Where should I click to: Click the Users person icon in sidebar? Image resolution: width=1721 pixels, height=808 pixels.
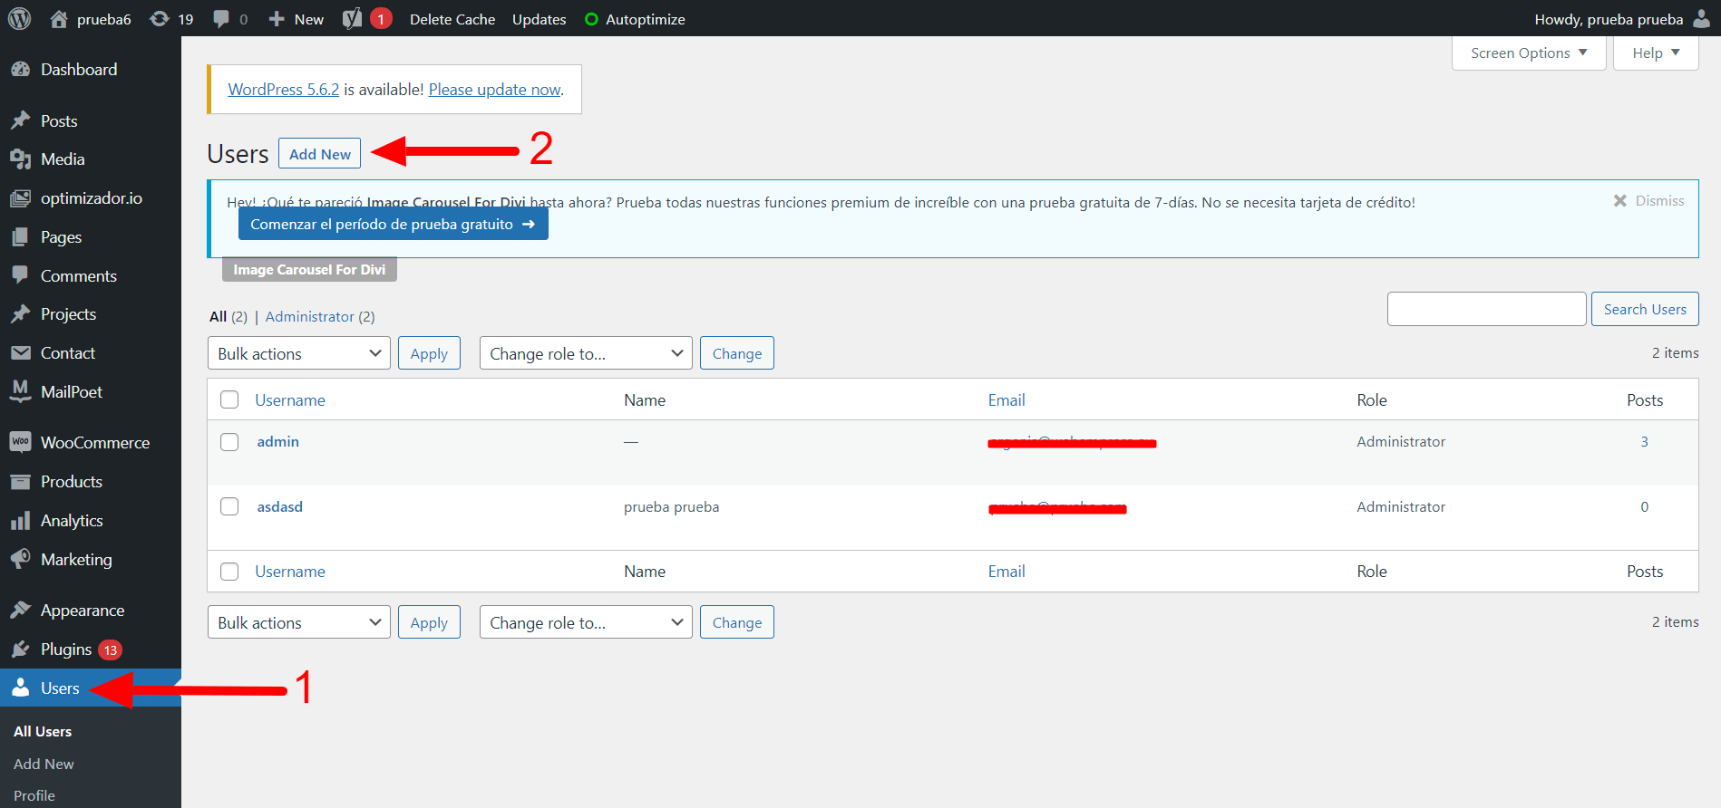(x=20, y=688)
